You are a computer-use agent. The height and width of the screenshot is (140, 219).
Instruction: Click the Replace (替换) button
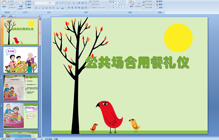coord(160,4)
